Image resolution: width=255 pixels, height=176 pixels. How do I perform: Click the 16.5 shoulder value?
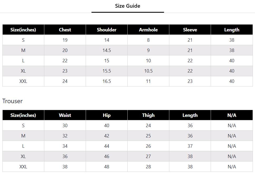[x=107, y=81]
